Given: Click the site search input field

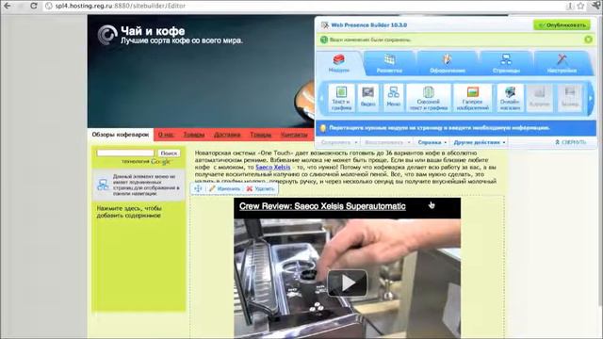Looking at the screenshot, I should coord(125,153).
